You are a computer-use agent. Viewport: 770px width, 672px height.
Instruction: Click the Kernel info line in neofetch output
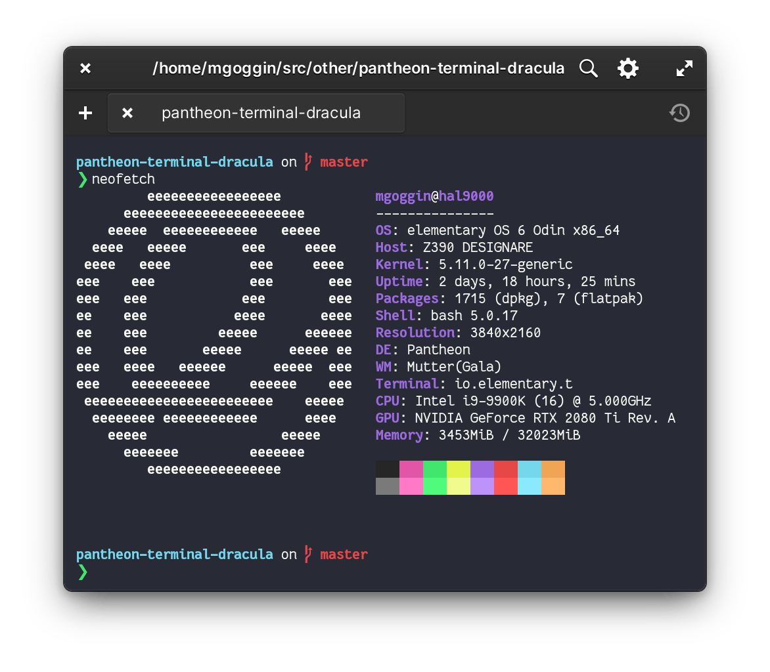pyautogui.click(x=473, y=264)
